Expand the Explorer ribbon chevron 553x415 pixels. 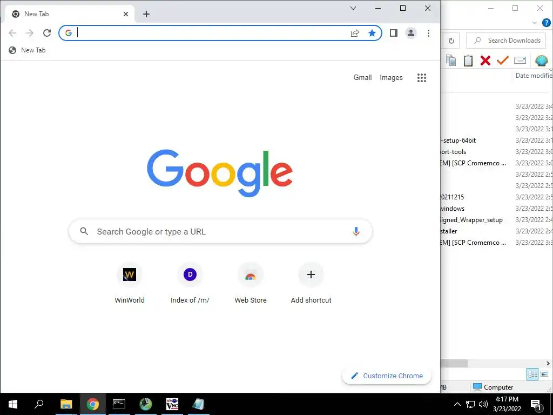click(x=535, y=23)
